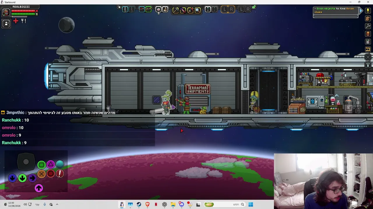Click the crossed-out sidebar icon
373x209 pixels.
coord(368,57)
